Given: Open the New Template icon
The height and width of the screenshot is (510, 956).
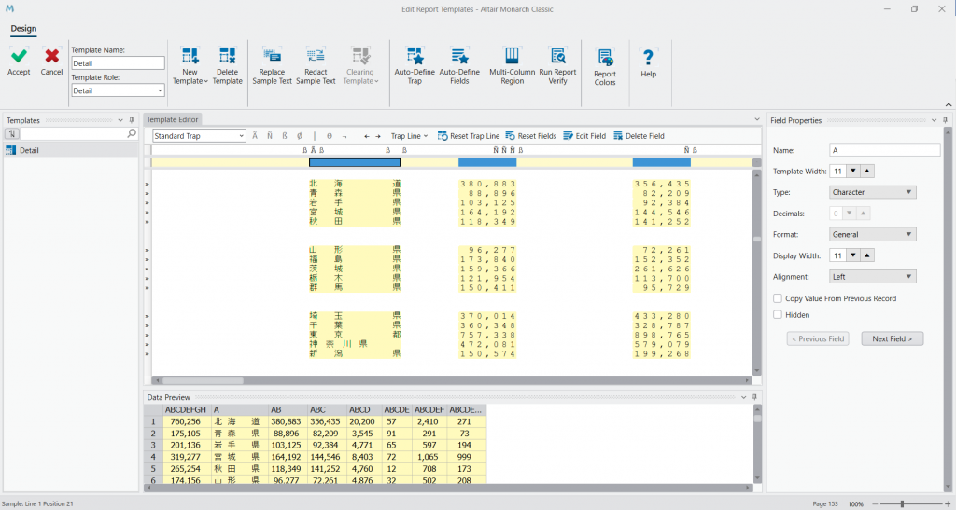Looking at the screenshot, I should coord(190,56).
